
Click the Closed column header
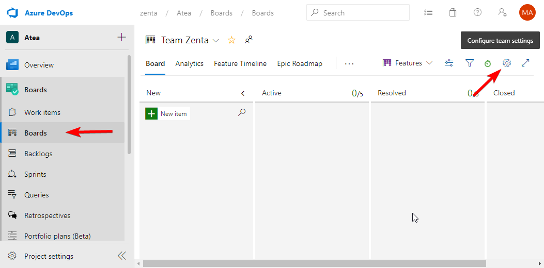click(504, 93)
